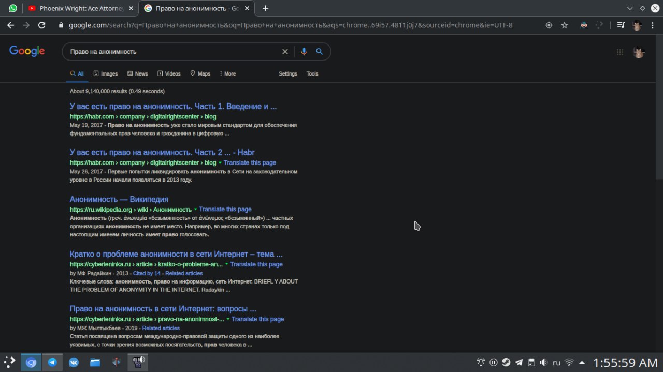The image size is (663, 372).
Task: Switch to Images results
Action: pos(106,73)
